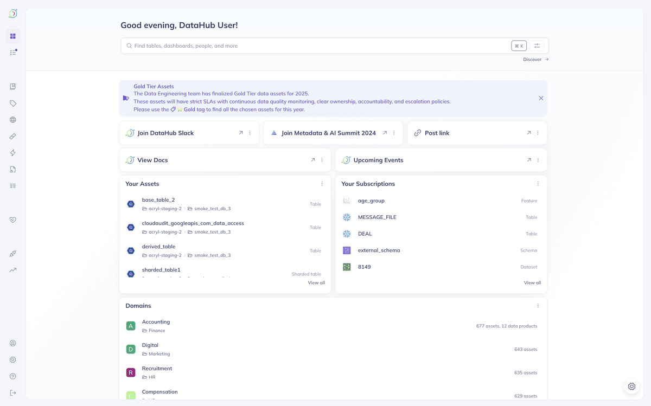
Task: Select the navigation grid icon in sidebar
Action: [x=13, y=36]
